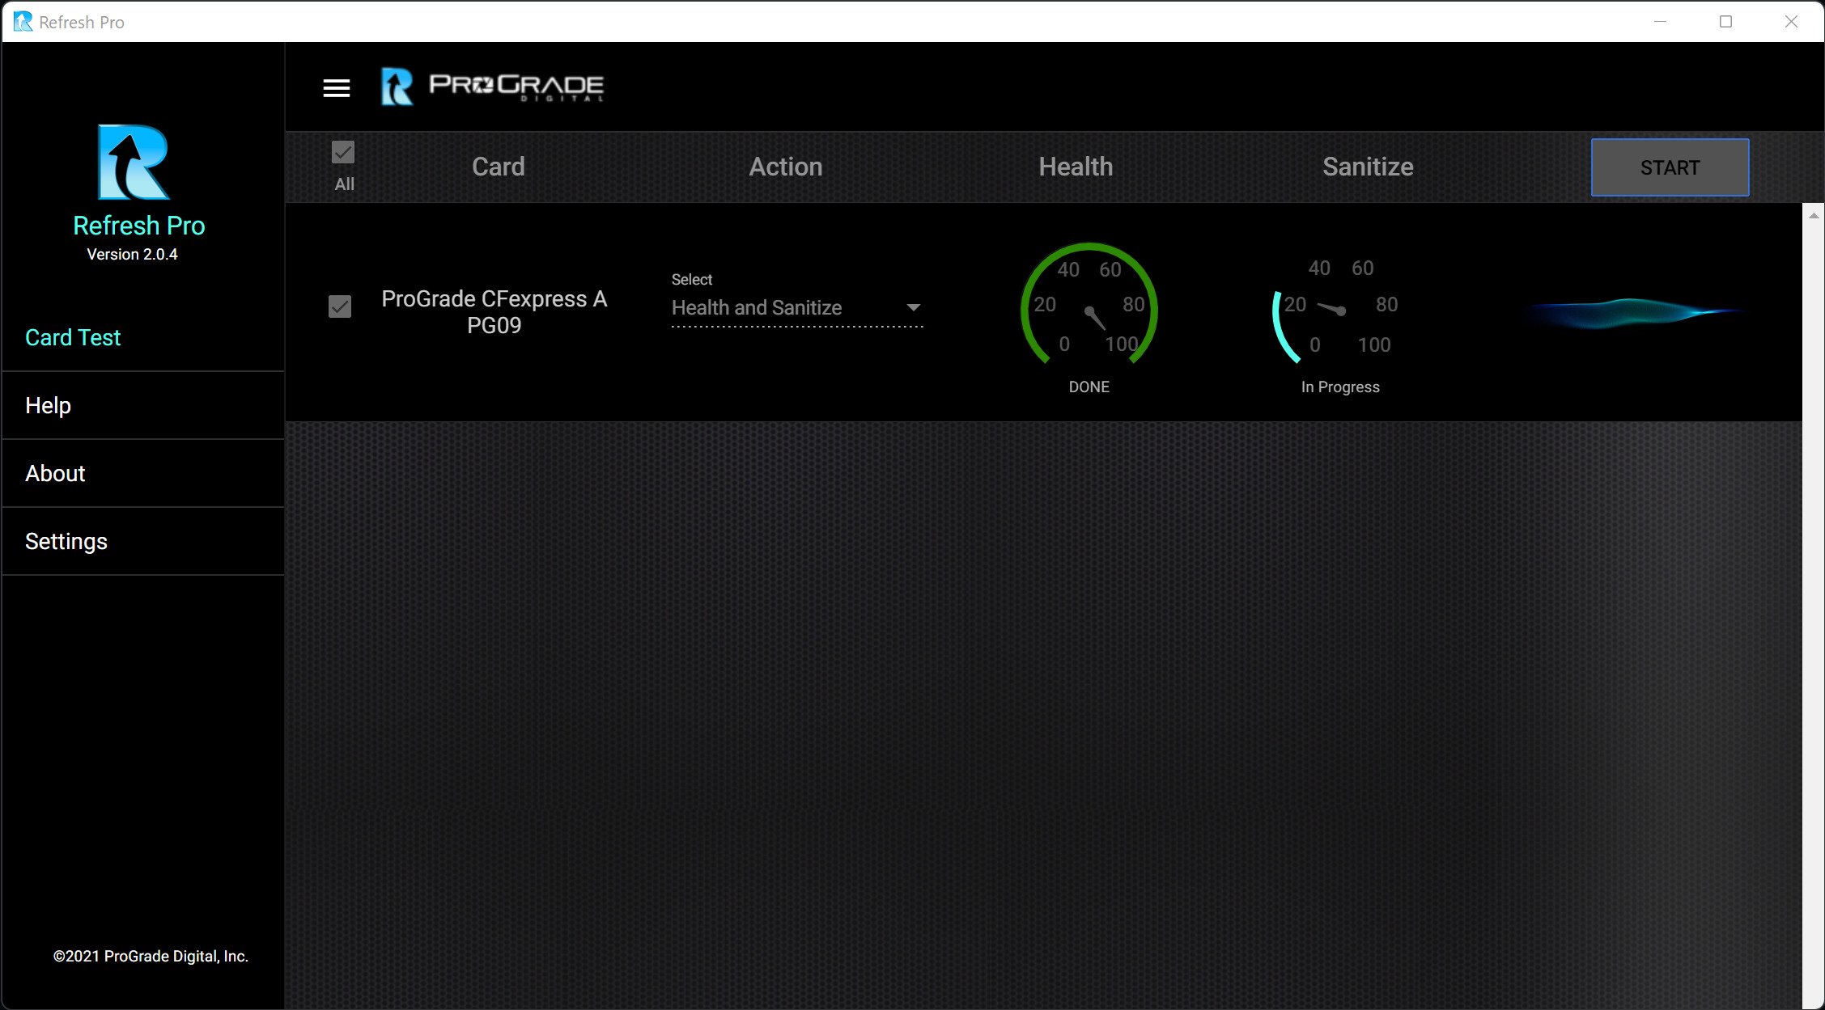1825x1010 pixels.
Task: Open the Card Test section
Action: [73, 337]
